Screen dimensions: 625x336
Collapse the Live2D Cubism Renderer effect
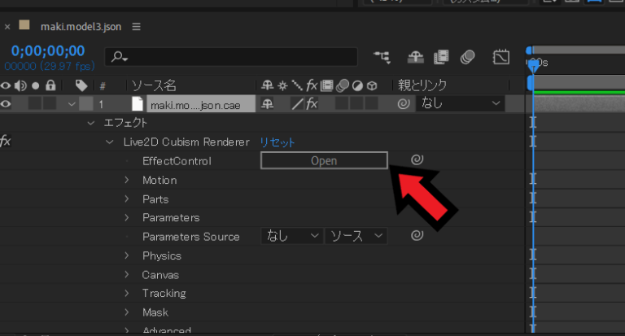click(109, 142)
